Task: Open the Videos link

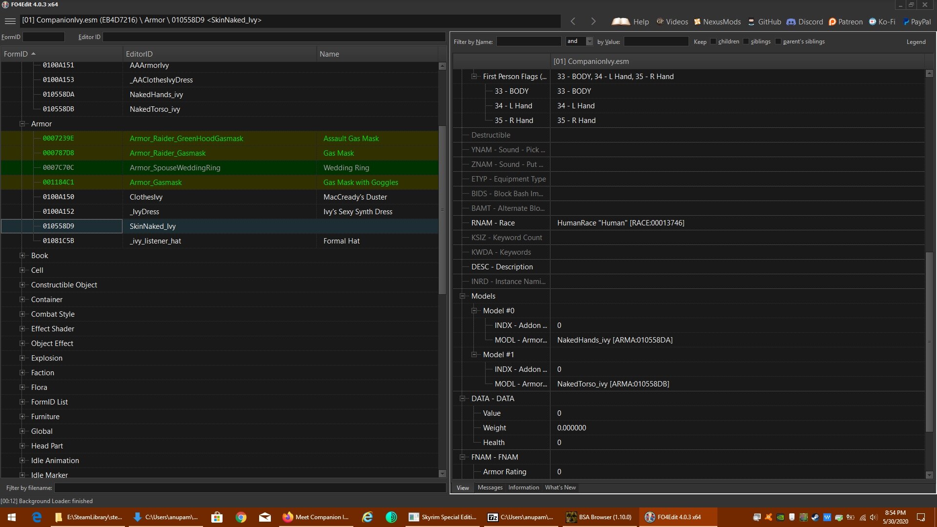Action: click(672, 21)
